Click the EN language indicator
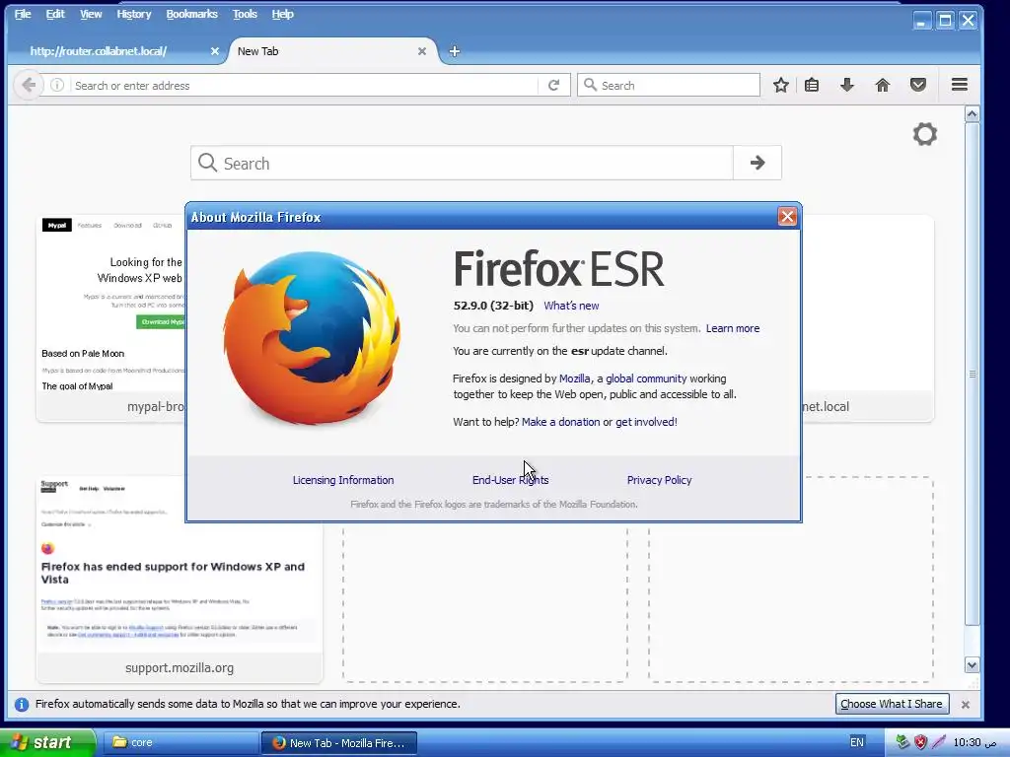This screenshot has width=1010, height=757. pyautogui.click(x=857, y=742)
